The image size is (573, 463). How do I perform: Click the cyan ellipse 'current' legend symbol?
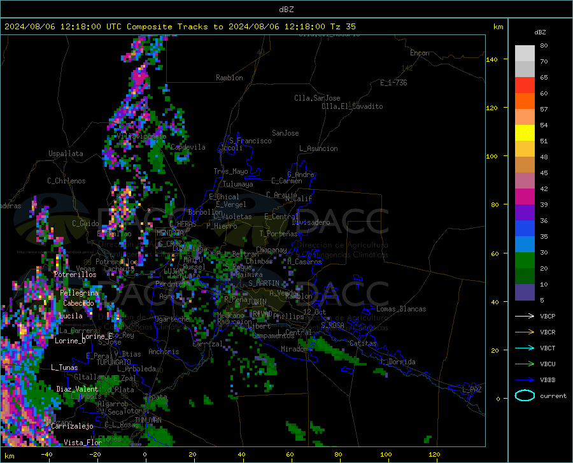click(525, 395)
